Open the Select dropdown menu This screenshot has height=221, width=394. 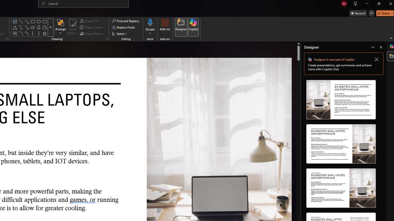point(119,33)
